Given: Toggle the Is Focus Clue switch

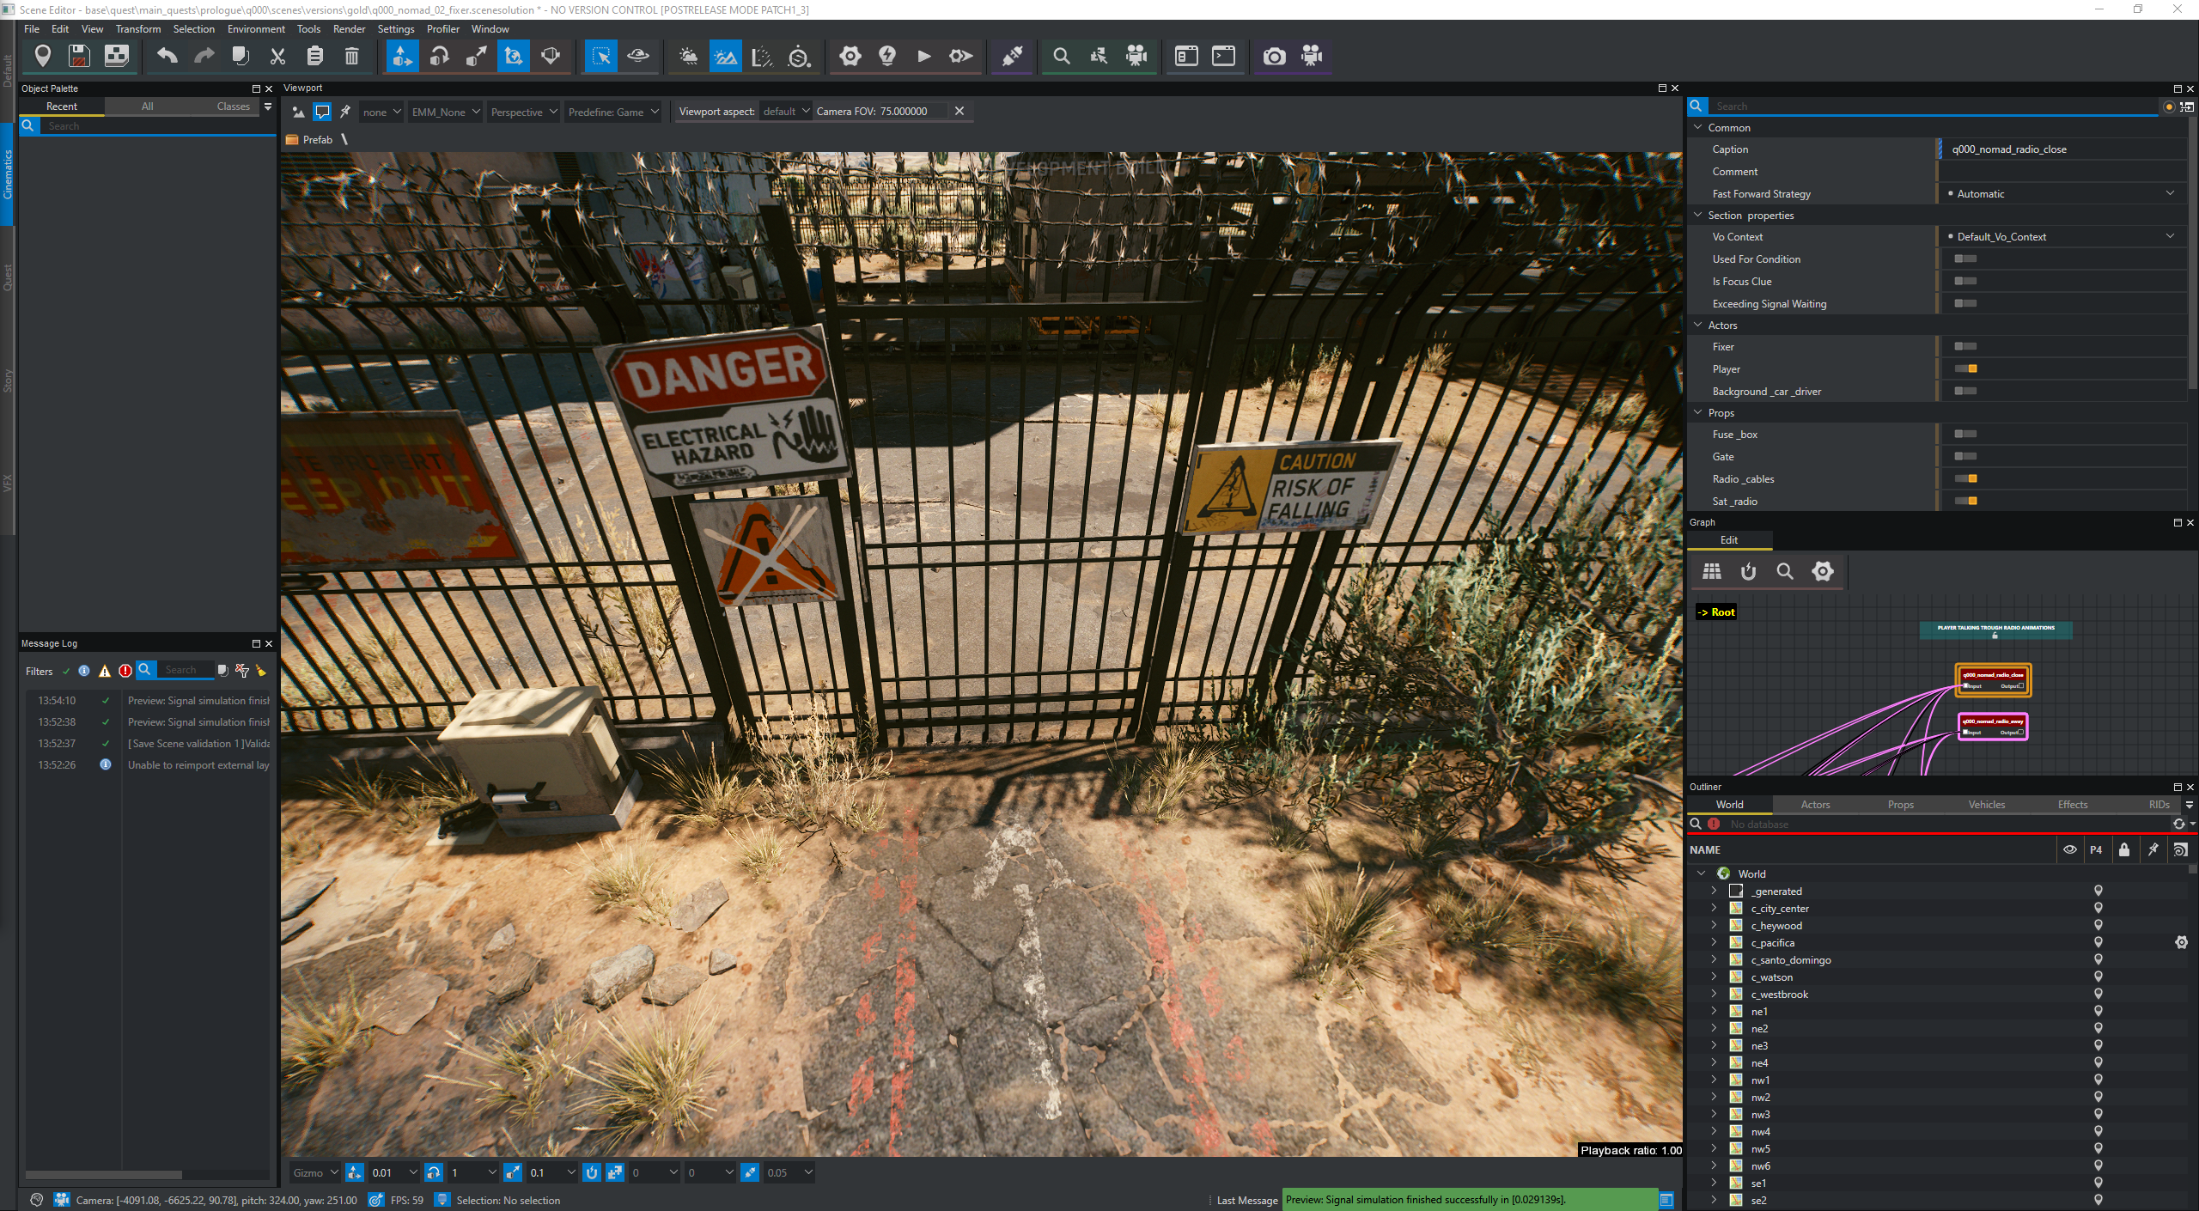Looking at the screenshot, I should 1965,281.
